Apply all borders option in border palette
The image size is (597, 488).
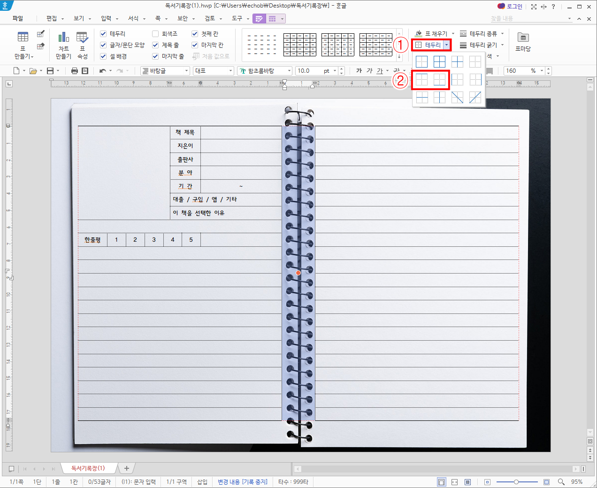[439, 62]
